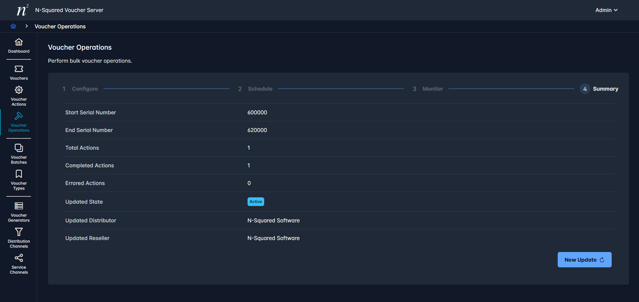Select the Summary step

tap(605, 89)
